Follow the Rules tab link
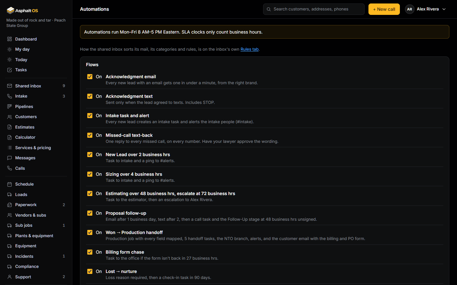Viewport: 457px width, 285px height. [249, 49]
